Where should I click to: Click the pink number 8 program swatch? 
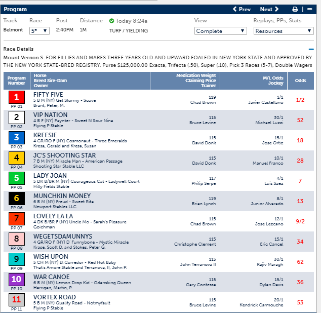pos(17,239)
